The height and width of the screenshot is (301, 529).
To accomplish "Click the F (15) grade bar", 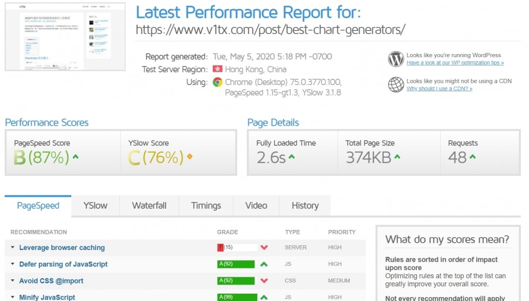I will [x=238, y=247].
